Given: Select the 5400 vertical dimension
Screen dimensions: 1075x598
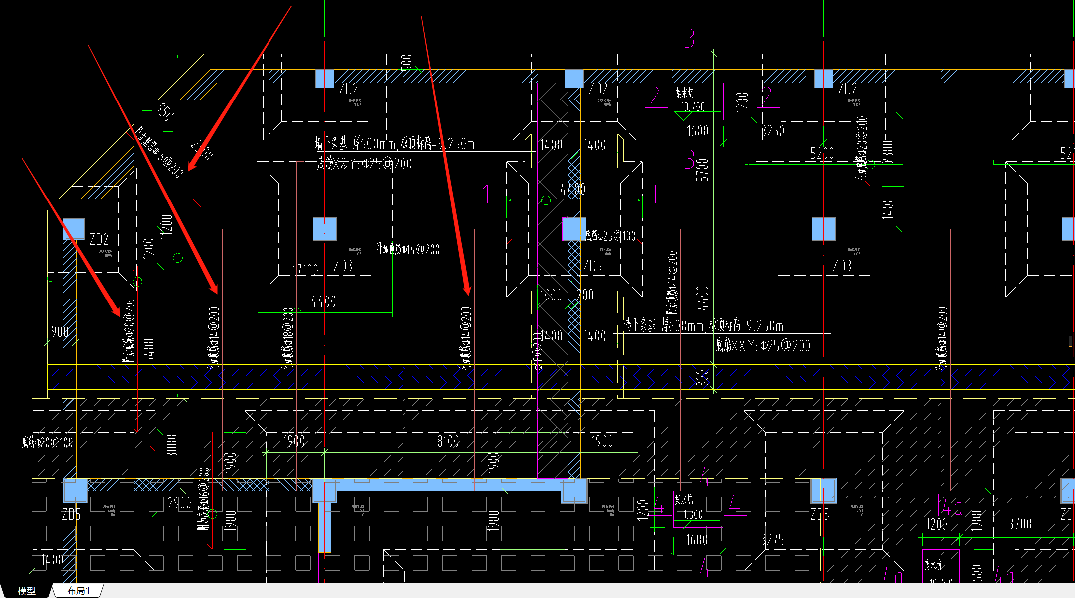Looking at the screenshot, I should [149, 350].
